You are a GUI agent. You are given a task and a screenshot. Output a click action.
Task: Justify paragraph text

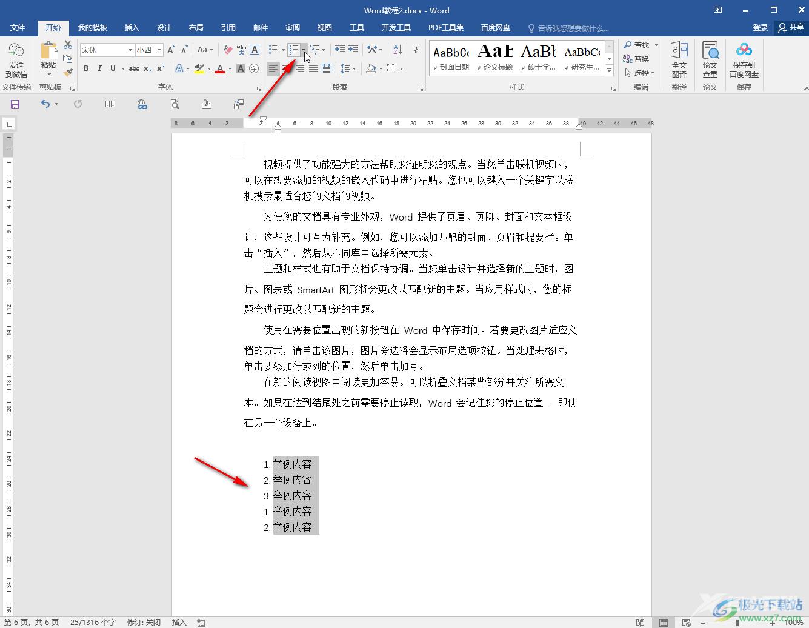313,68
